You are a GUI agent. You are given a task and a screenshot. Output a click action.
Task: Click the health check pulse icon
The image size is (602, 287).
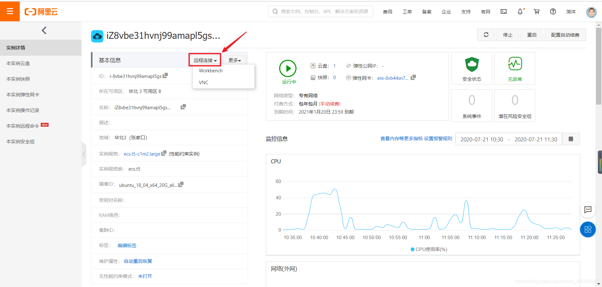(x=515, y=64)
